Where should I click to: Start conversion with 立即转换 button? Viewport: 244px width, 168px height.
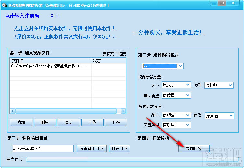pos(194,148)
